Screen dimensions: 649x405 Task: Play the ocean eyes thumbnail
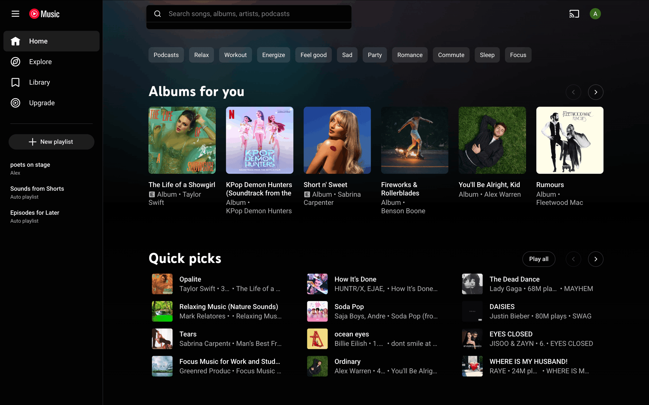click(317, 339)
